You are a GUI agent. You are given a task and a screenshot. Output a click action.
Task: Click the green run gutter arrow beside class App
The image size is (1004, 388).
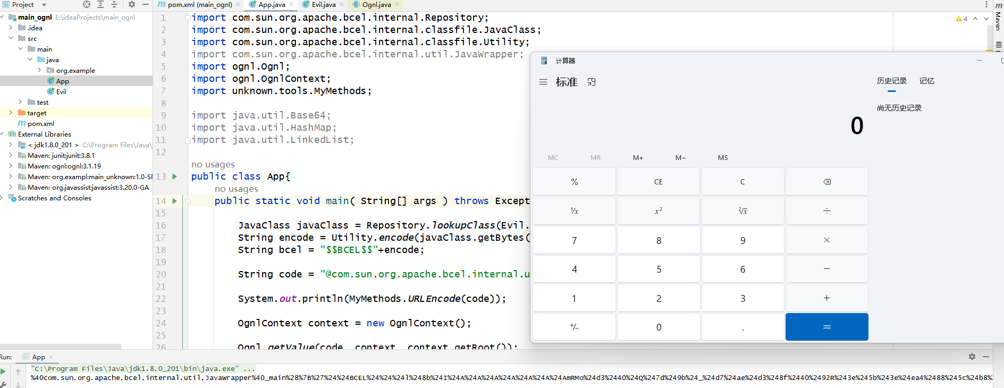(174, 176)
